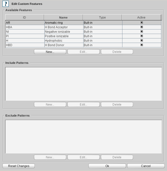Click New under Exclude Patterns

tap(50, 157)
